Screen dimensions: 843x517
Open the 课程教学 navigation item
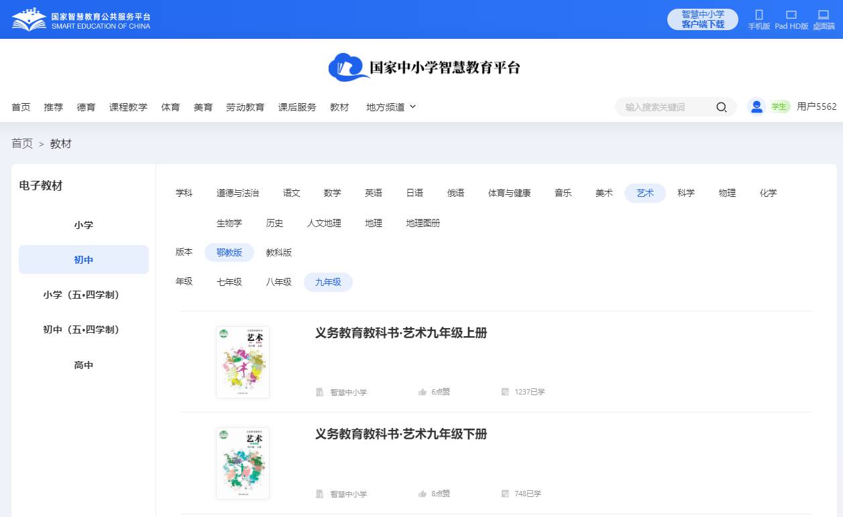[128, 107]
